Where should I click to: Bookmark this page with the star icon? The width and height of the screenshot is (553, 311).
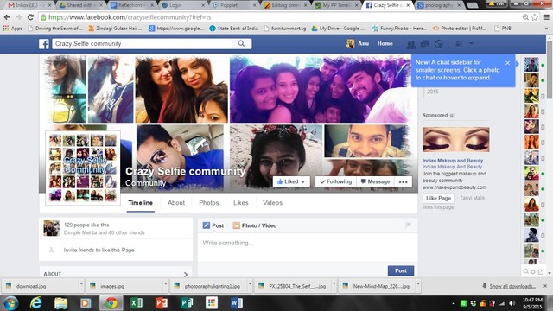point(535,17)
